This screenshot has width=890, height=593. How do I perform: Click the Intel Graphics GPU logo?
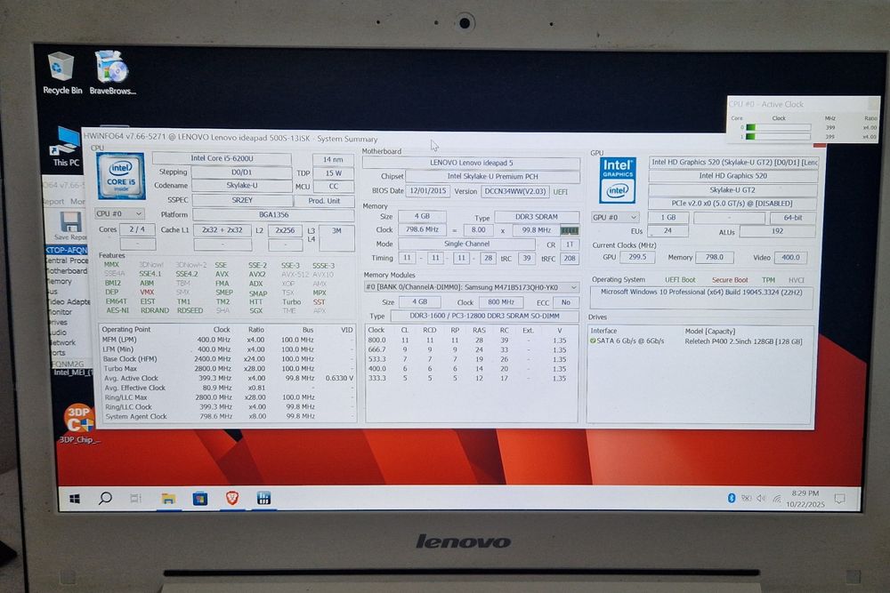(618, 180)
